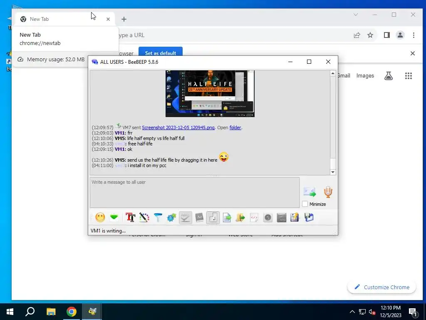
Task: Toggle the return-key send icon
Action: (213, 217)
